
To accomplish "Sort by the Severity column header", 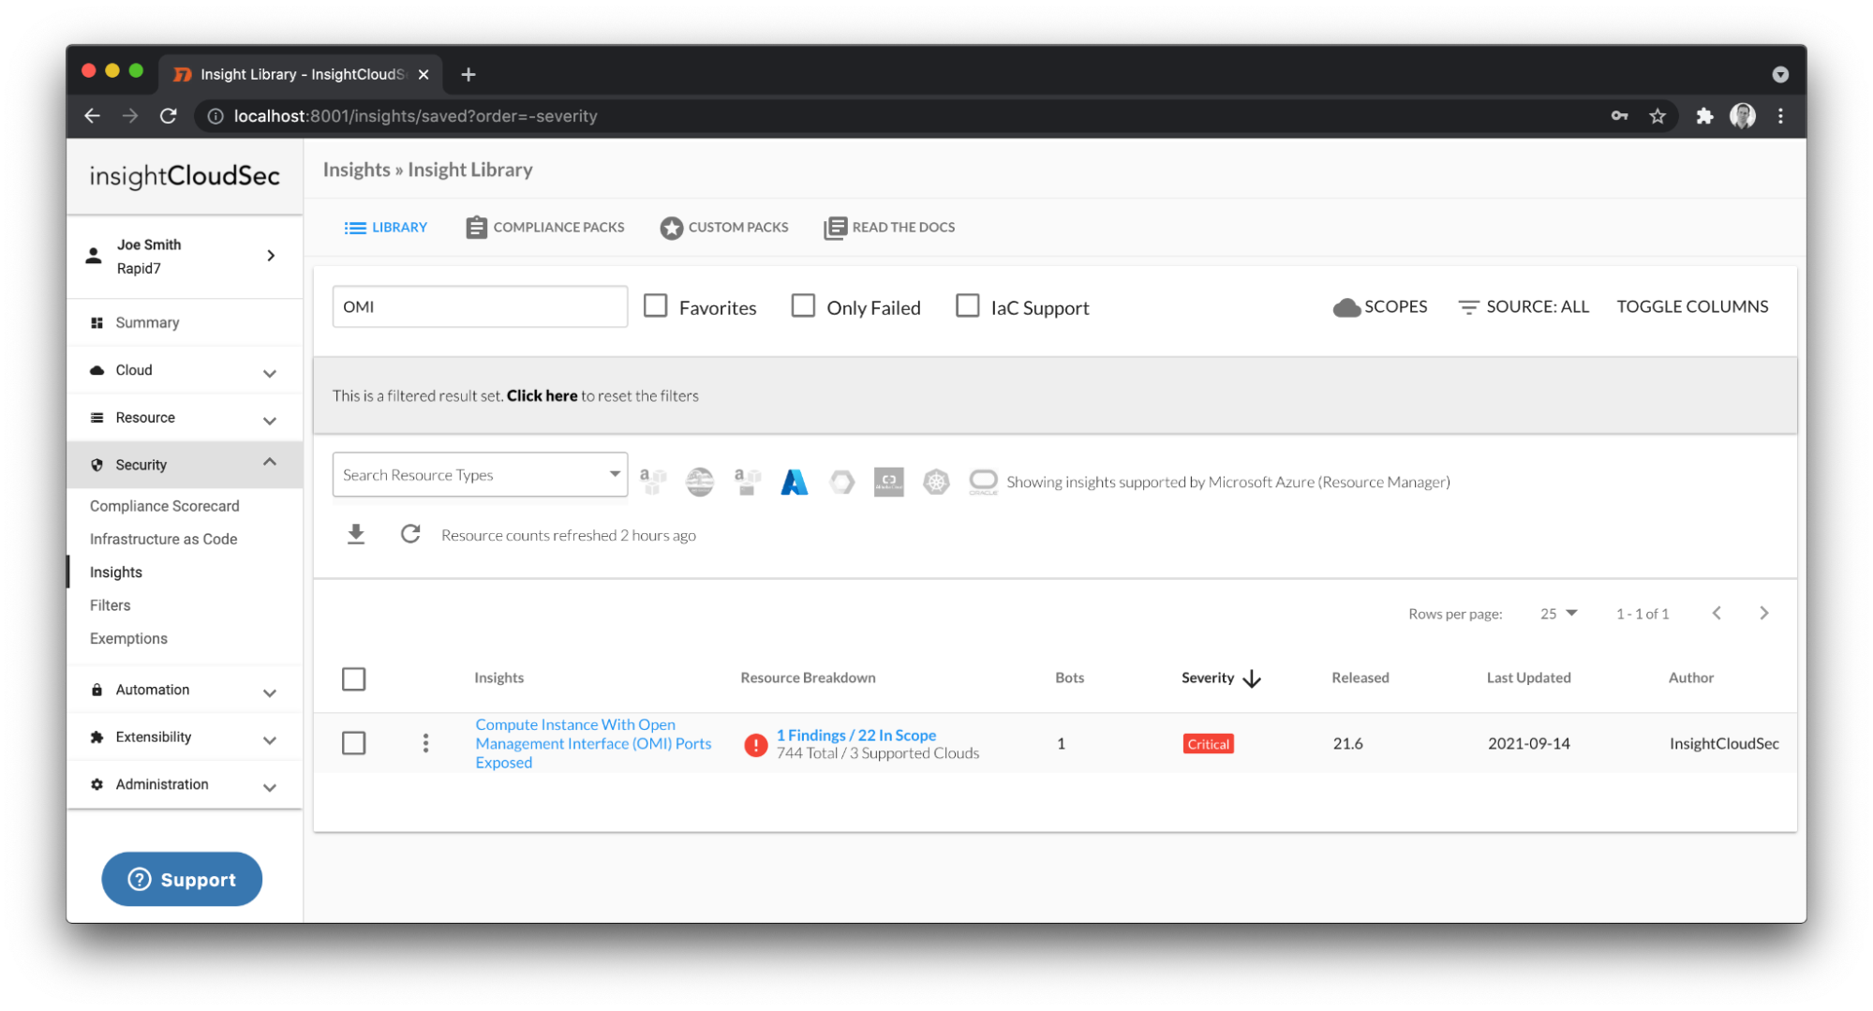I will pos(1208,677).
